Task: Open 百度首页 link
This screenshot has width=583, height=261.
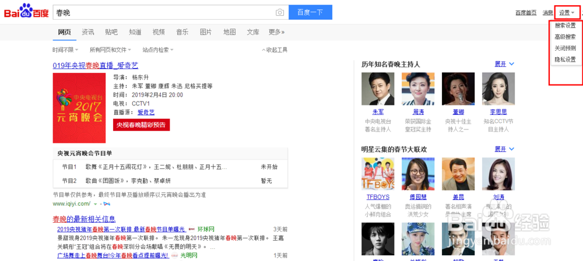Action: (526, 13)
